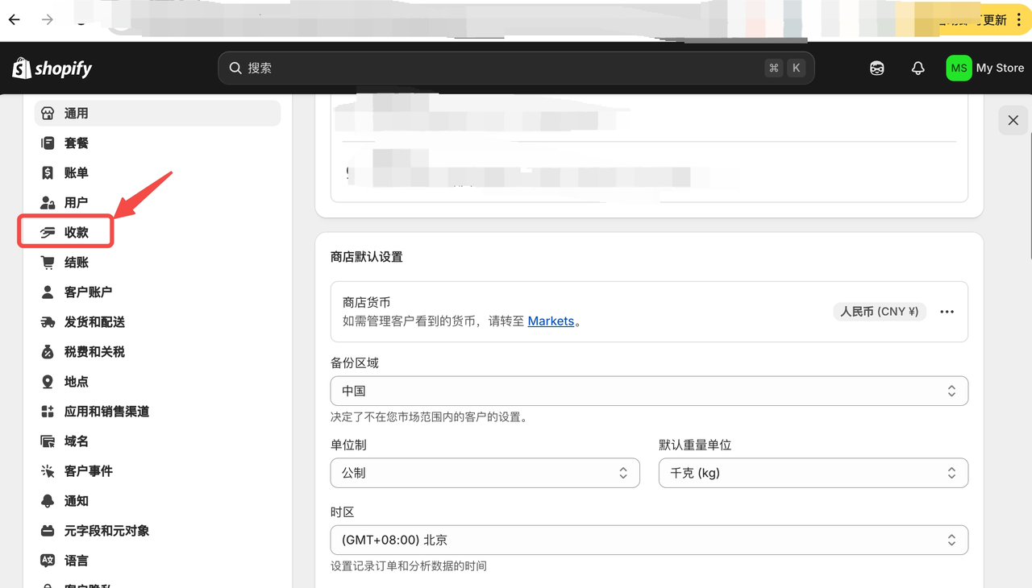
Task: Click the 域名 domains icon
Action: click(48, 441)
